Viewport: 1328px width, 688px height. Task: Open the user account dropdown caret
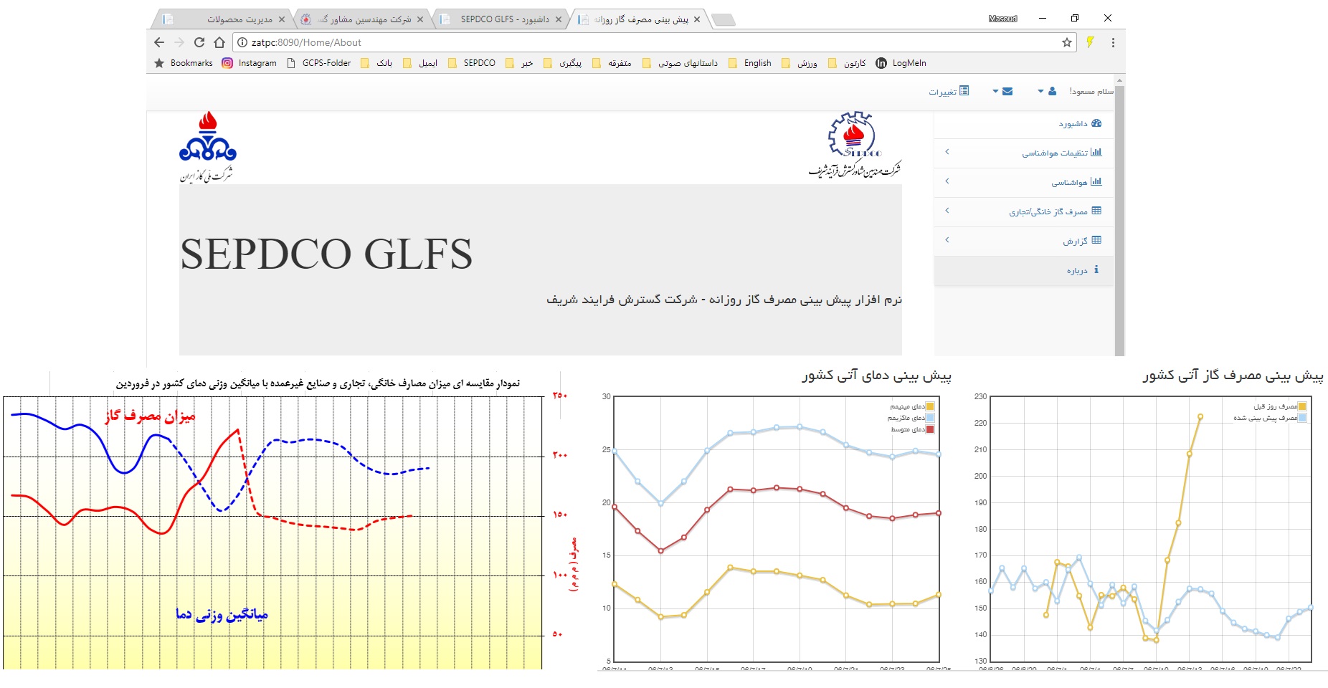(x=1040, y=91)
